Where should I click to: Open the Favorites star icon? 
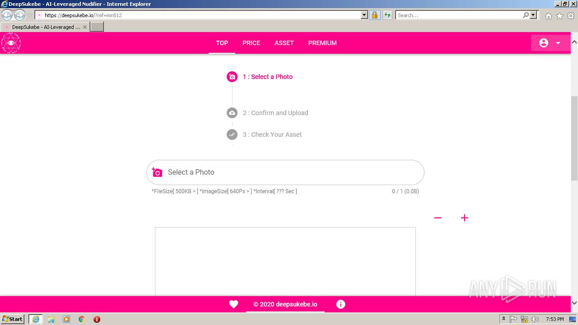click(559, 16)
